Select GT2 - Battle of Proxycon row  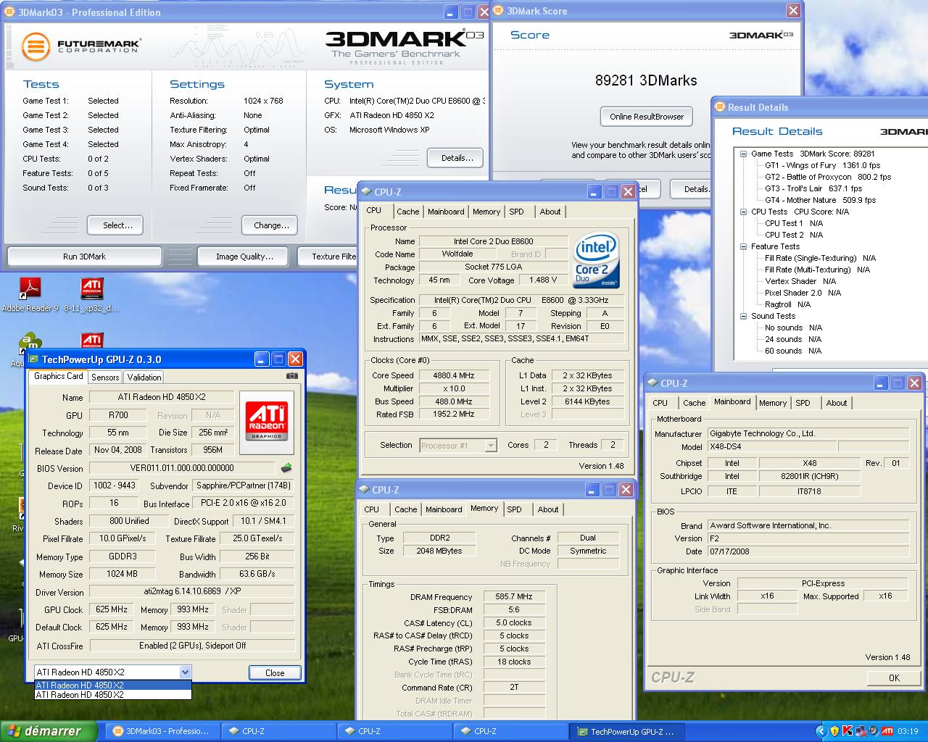(827, 177)
